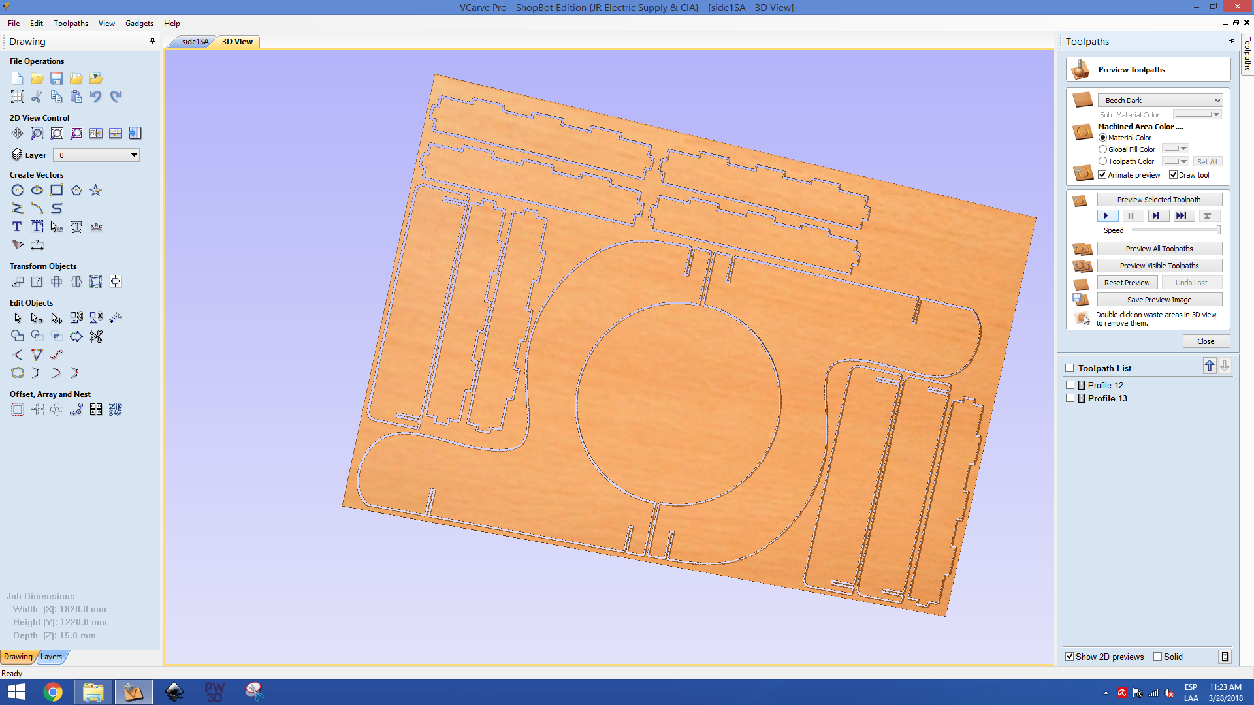Click the Reset Preview button

(x=1127, y=283)
